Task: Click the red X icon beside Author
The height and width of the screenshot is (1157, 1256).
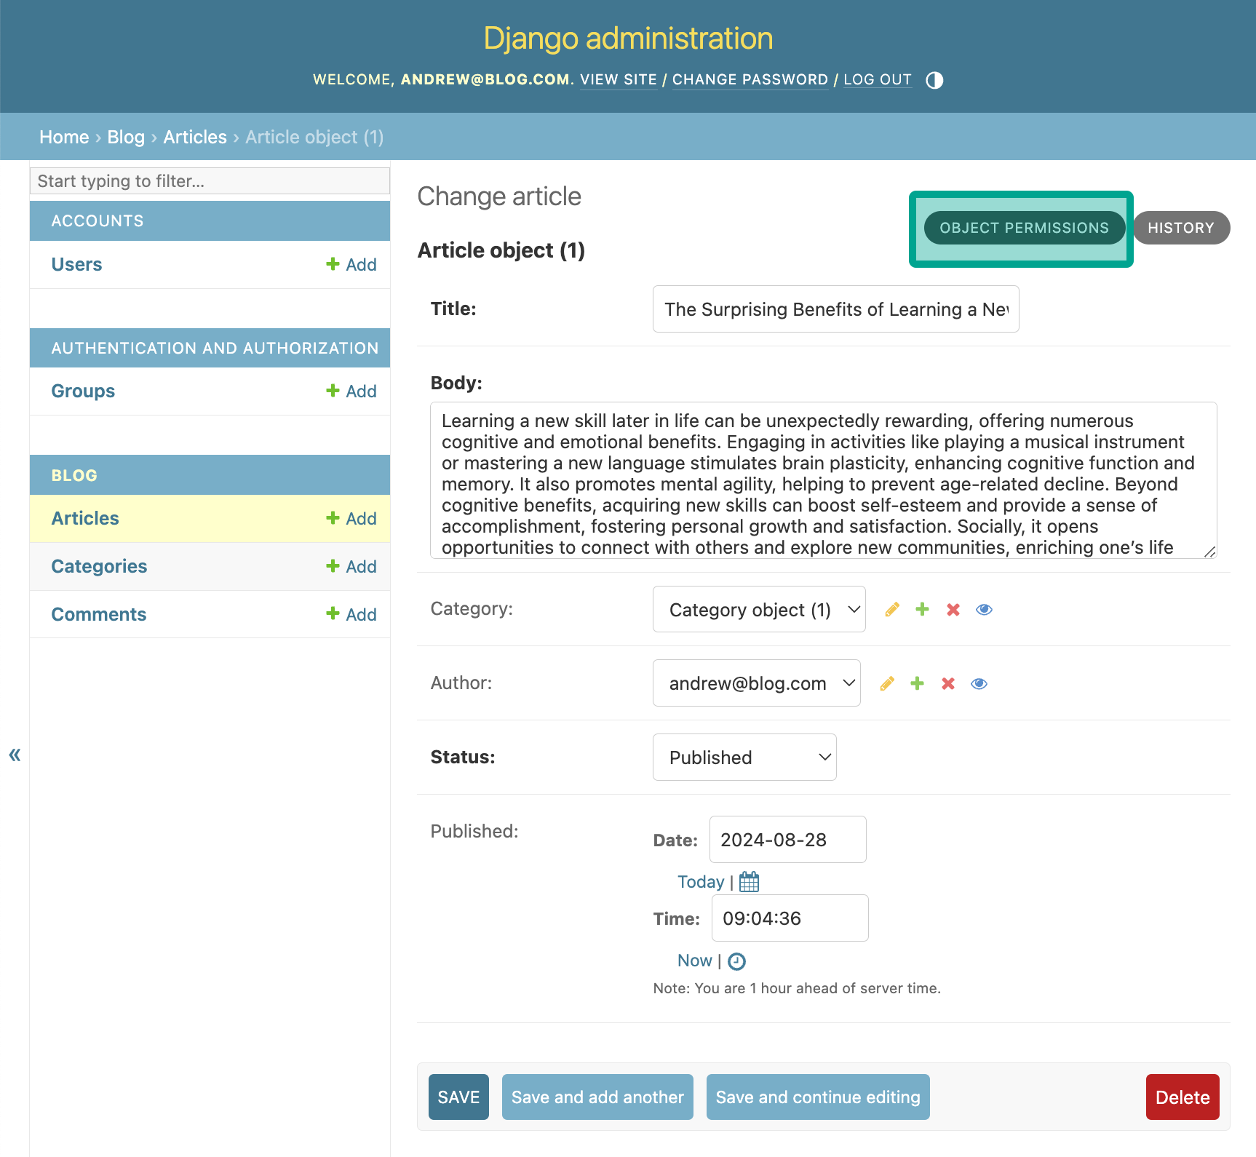Action: click(947, 684)
